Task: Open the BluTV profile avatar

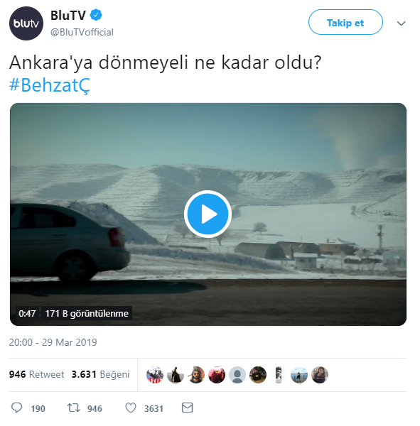Action: [x=26, y=23]
